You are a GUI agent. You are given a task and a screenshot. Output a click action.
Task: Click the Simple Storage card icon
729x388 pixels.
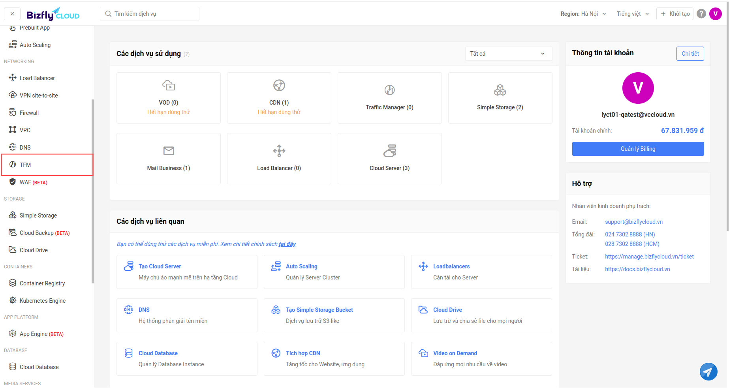[500, 90]
